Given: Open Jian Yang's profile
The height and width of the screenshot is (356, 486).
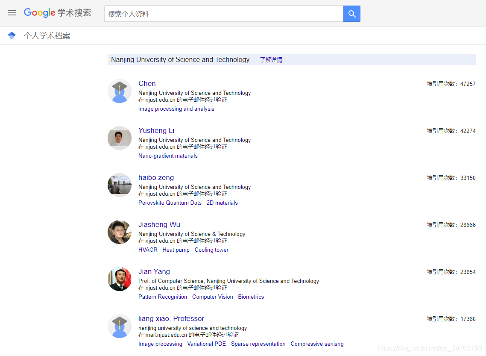Looking at the screenshot, I should (x=154, y=271).
